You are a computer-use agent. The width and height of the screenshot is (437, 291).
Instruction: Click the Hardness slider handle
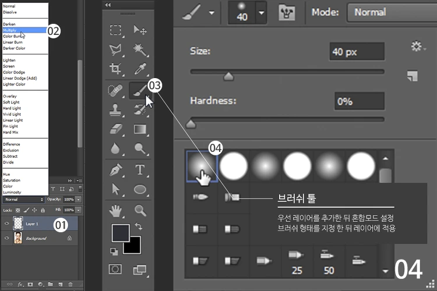tap(191, 124)
